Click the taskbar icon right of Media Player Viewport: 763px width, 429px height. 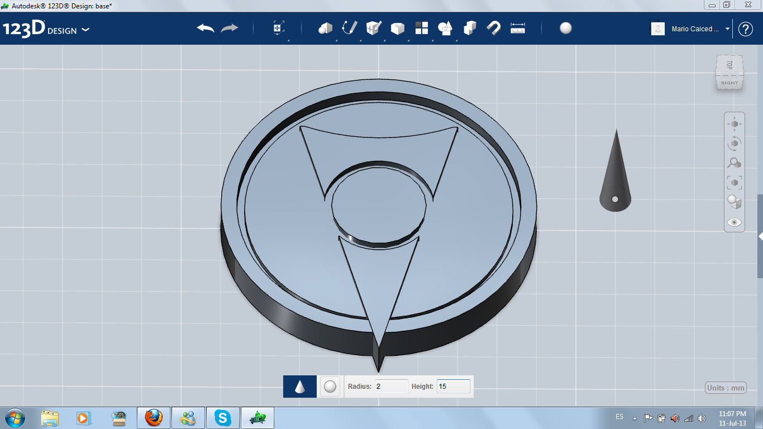[119, 418]
